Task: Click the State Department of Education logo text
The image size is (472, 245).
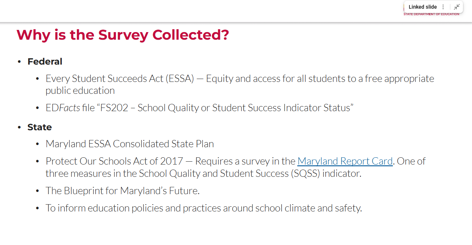Action: tap(431, 14)
